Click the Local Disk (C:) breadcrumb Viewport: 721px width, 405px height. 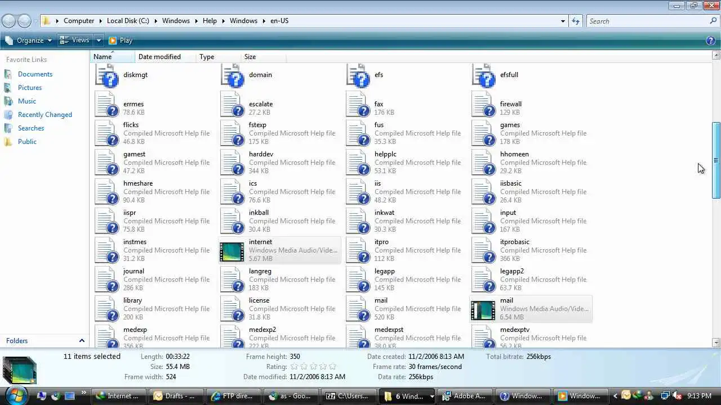pyautogui.click(x=128, y=21)
